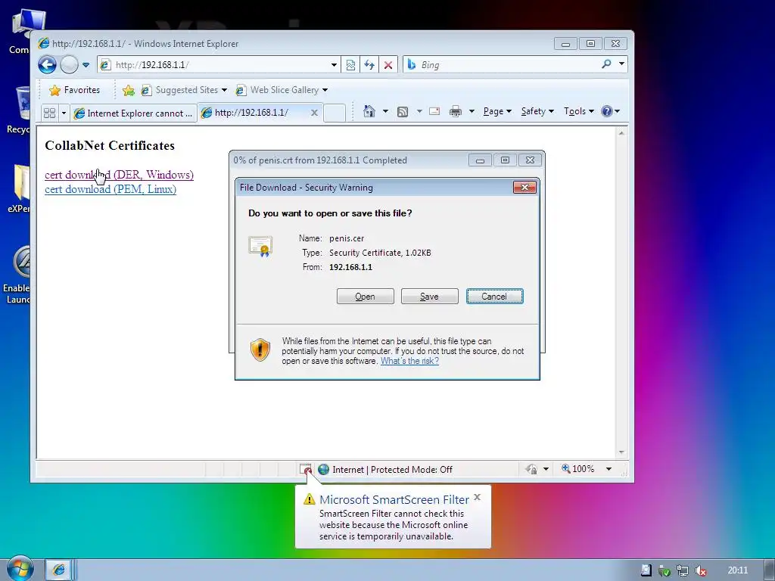775x581 pixels.
Task: Expand the Home button dropdown arrow
Action: pos(385,111)
